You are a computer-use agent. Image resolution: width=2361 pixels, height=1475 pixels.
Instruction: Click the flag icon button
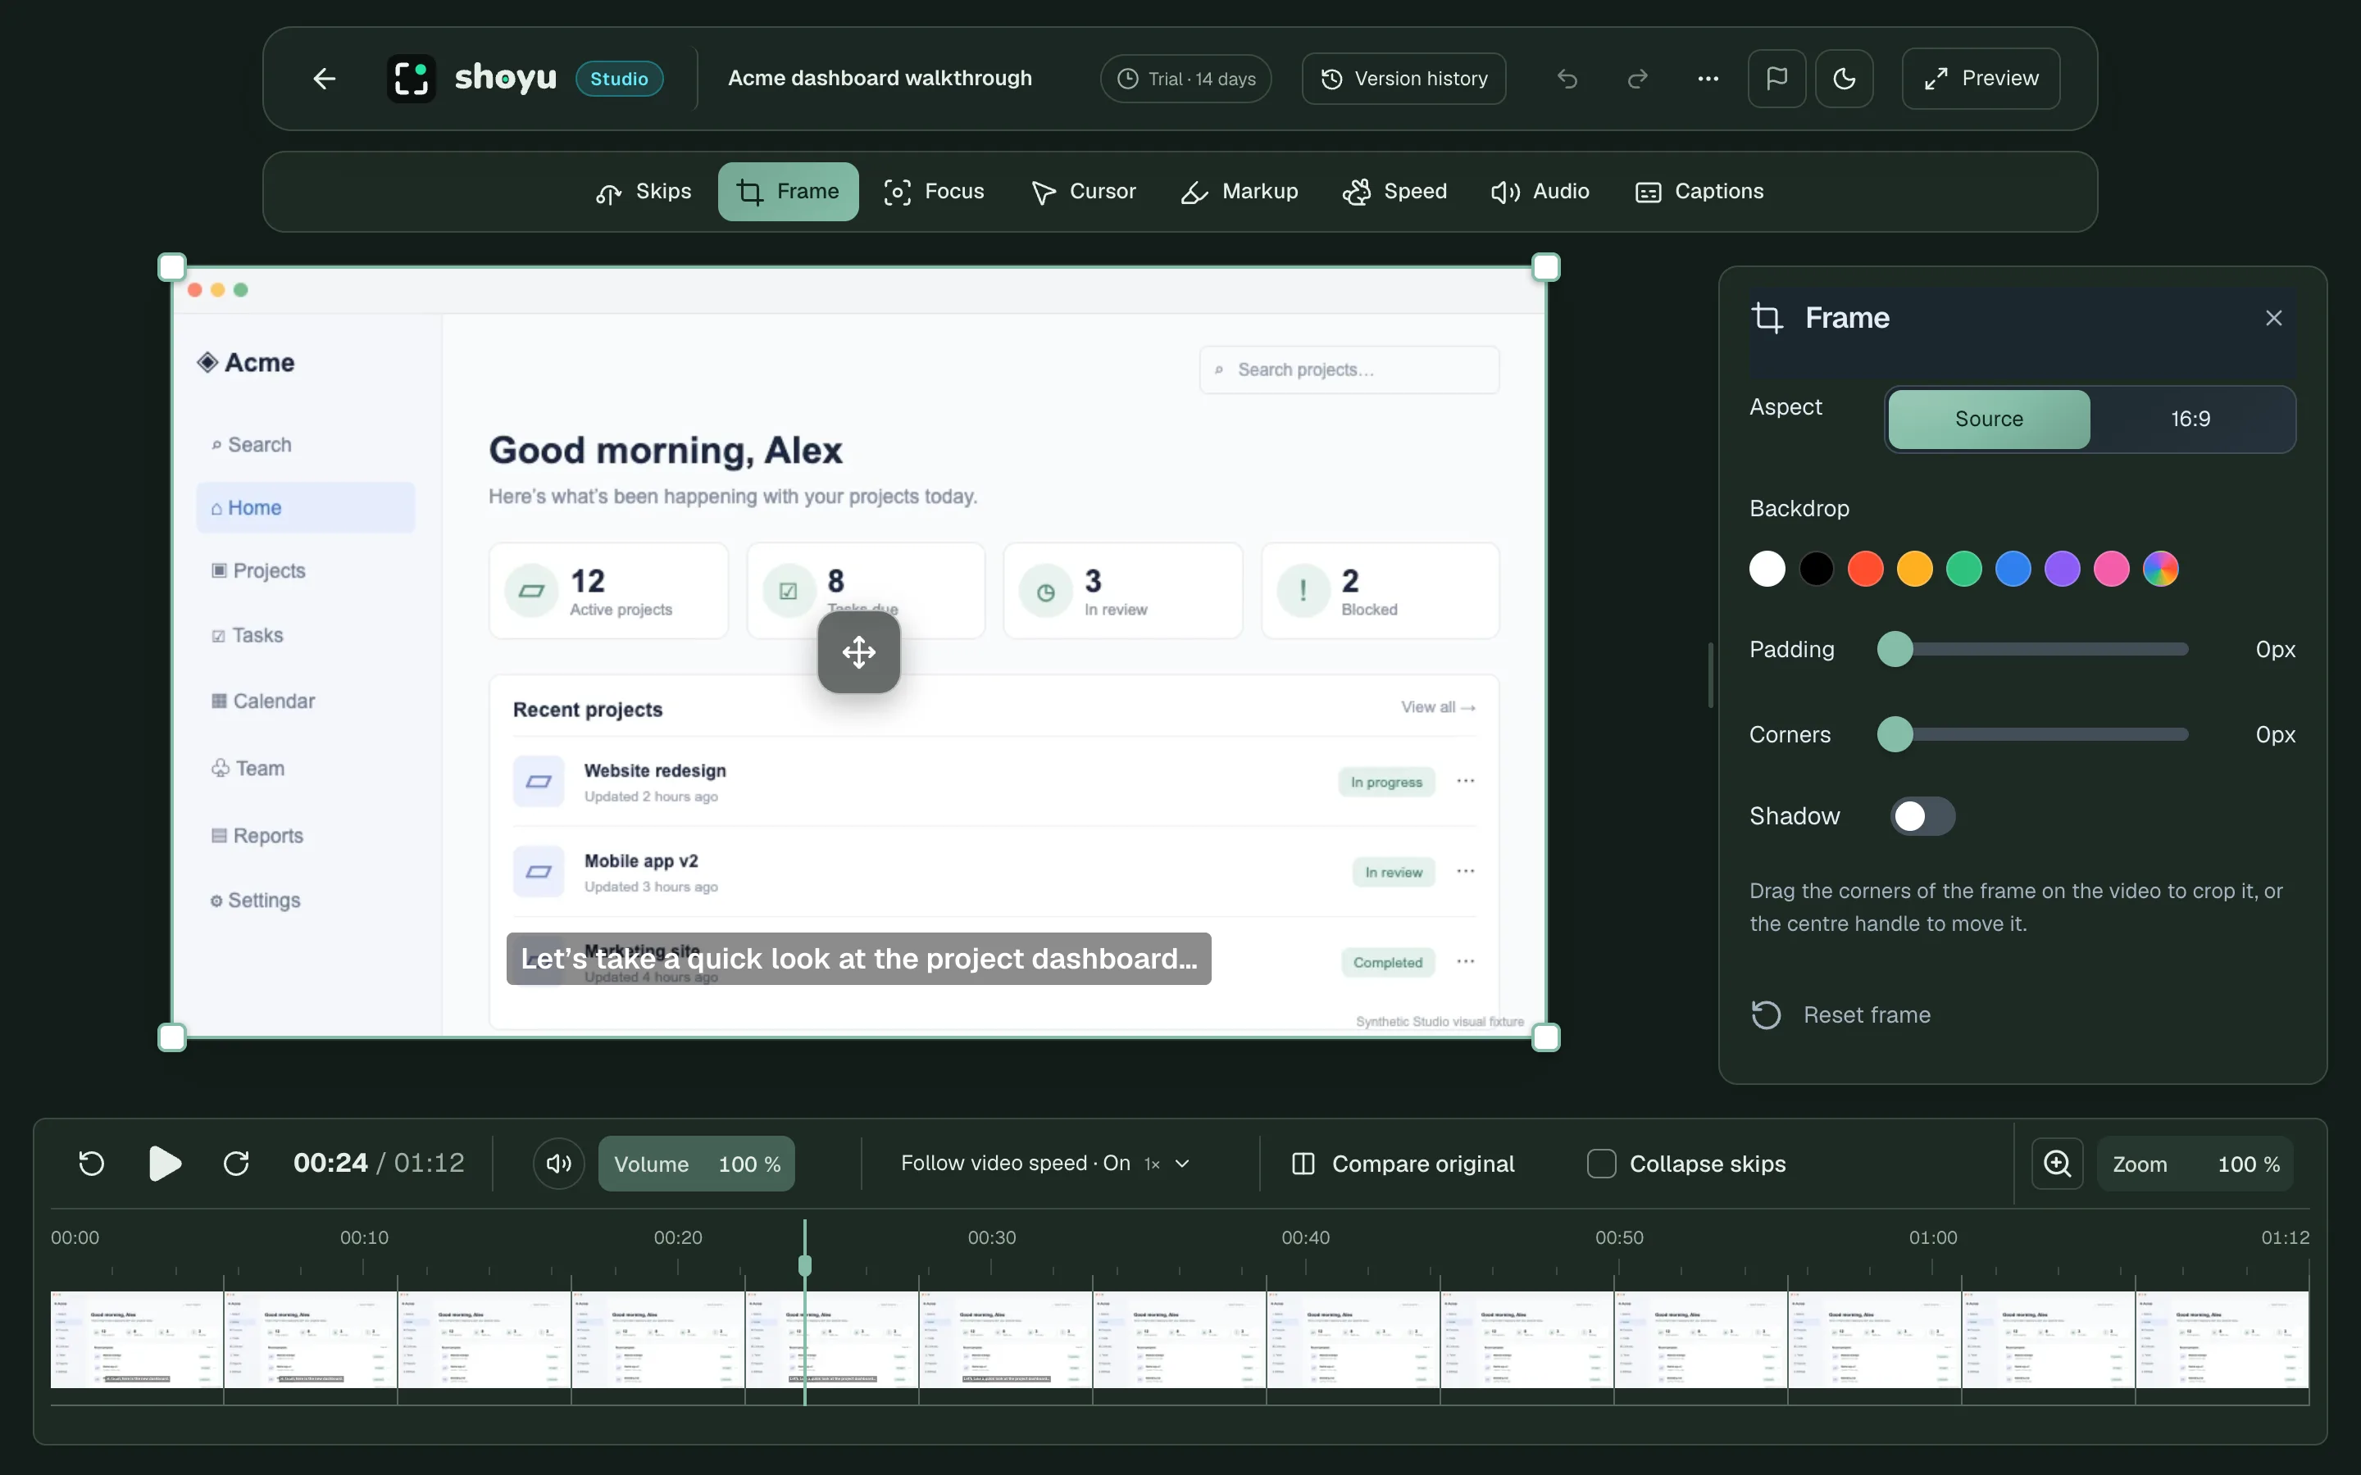1776,78
